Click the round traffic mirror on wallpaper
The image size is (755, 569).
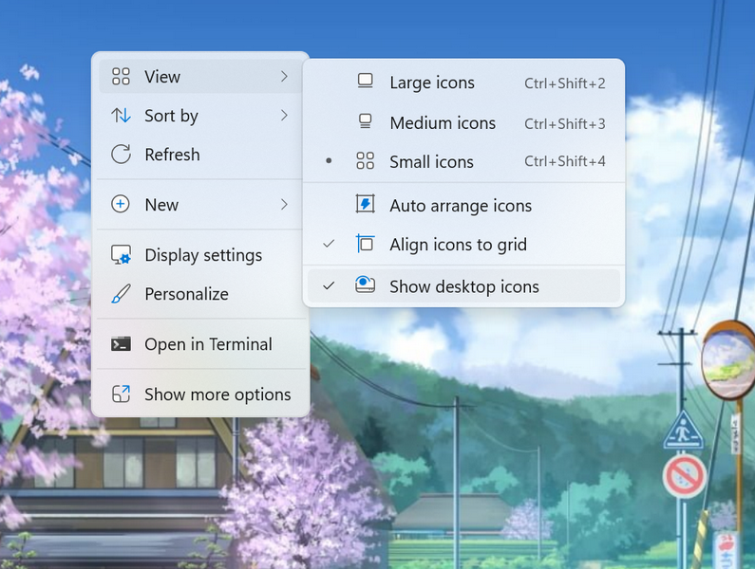(x=727, y=358)
